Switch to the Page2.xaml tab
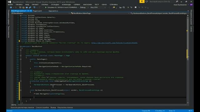Image resolution: width=200 pixels, height=112 pixels. [37, 11]
